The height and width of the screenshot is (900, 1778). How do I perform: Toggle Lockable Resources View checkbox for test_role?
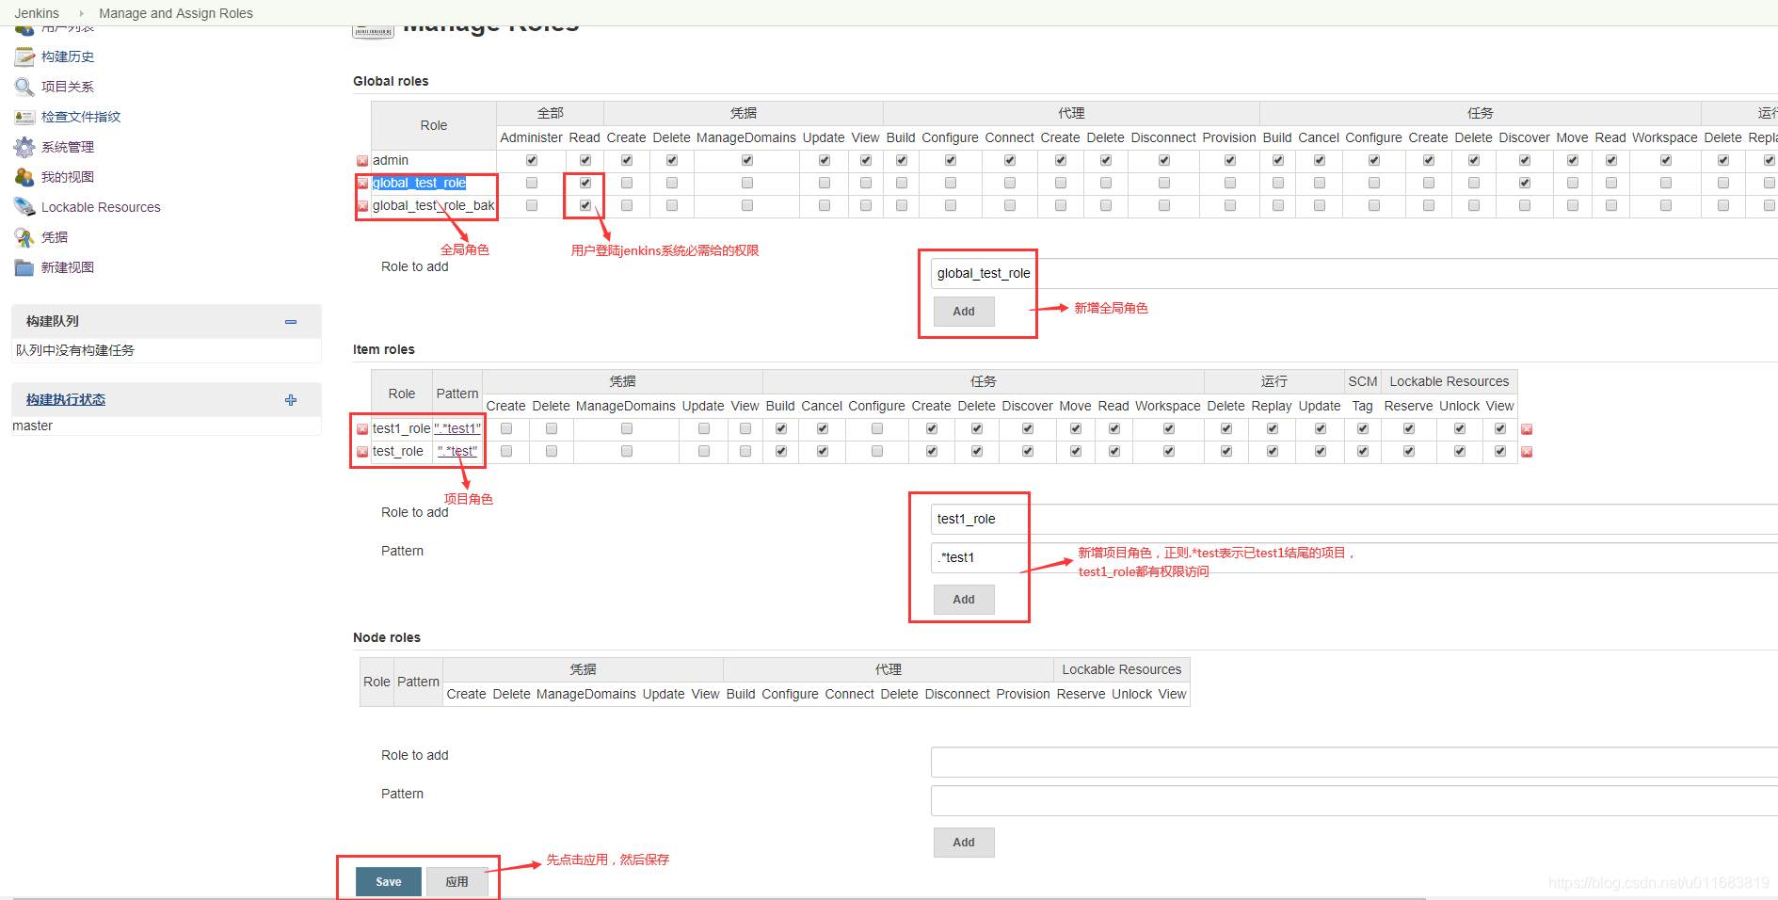(1500, 451)
